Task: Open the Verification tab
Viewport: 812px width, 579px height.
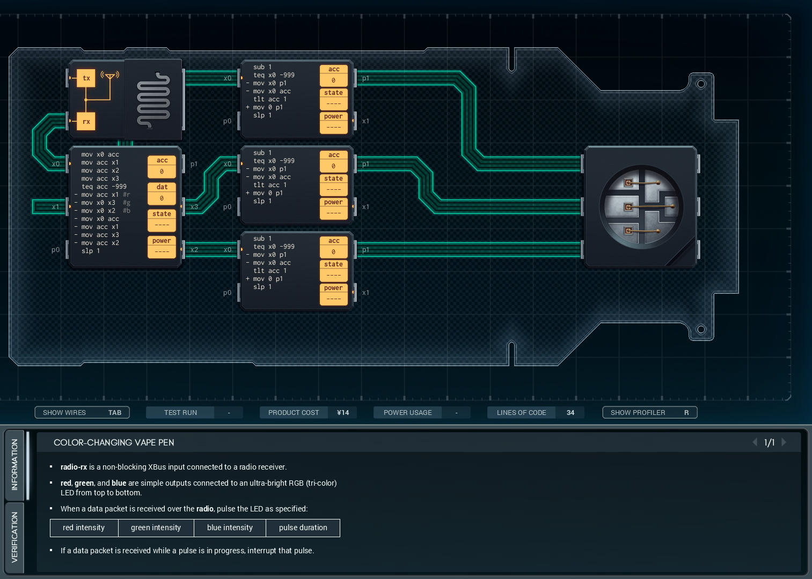Action: pos(14,537)
